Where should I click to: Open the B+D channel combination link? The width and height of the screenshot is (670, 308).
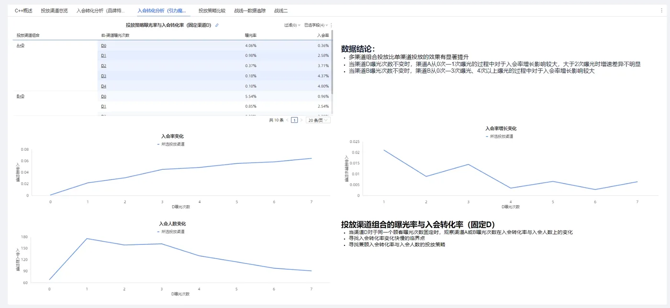(21, 96)
